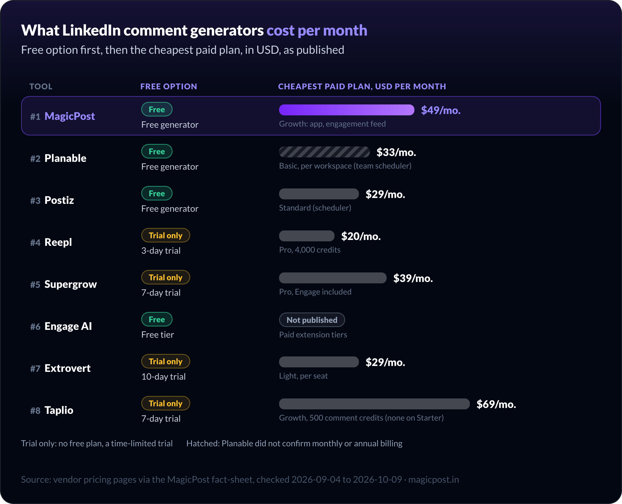Click the hatched Planable price bar
The height and width of the screenshot is (504, 622).
[x=324, y=152]
